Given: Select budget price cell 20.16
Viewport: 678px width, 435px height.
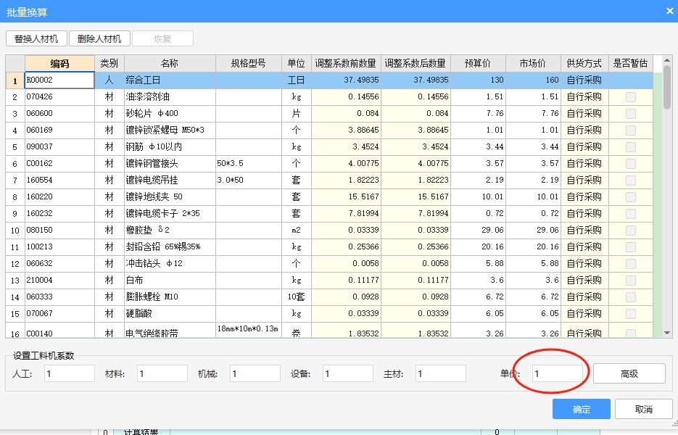Looking at the screenshot, I should [x=478, y=247].
